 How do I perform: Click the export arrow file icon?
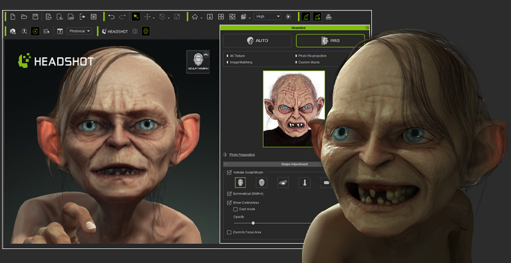(x=82, y=17)
